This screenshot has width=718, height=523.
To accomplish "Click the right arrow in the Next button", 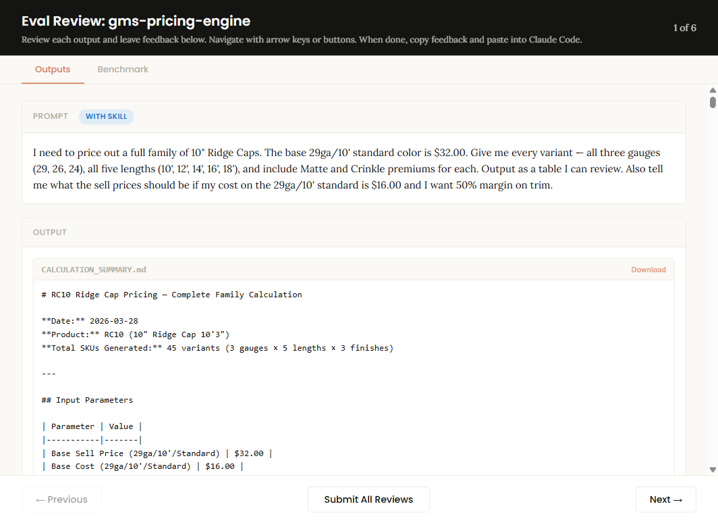I will (x=677, y=499).
